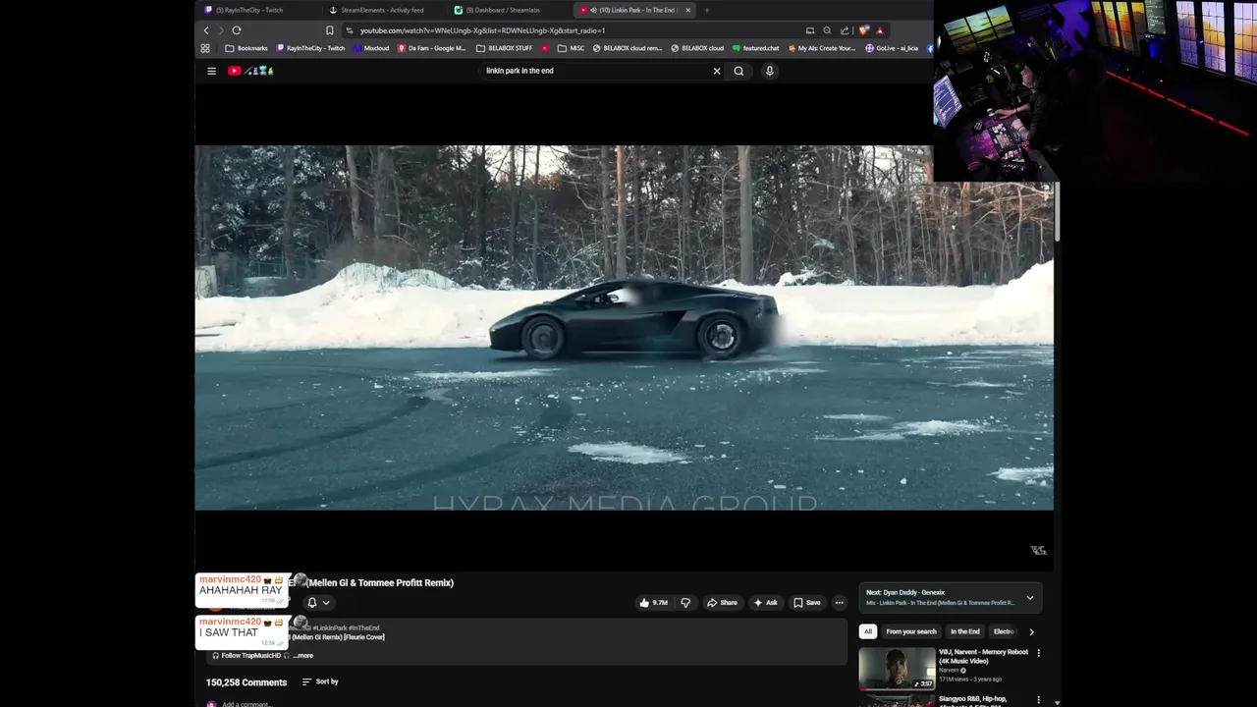This screenshot has width=1257, height=707.
Task: Open the Memory Reboot video thumbnail
Action: coord(898,669)
